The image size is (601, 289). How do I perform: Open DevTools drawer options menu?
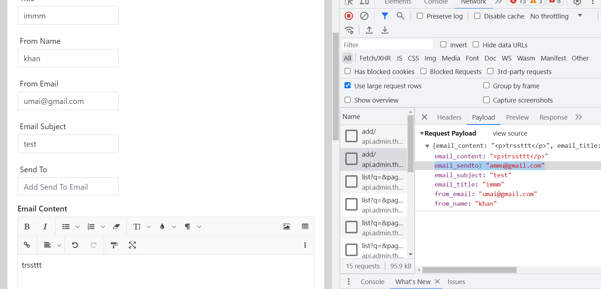(x=349, y=282)
